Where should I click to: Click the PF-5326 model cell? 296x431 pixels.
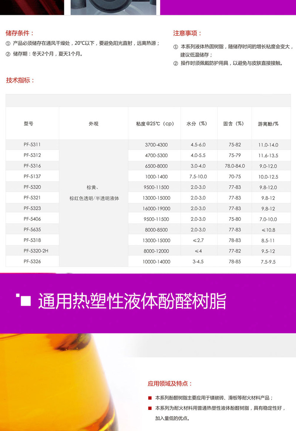[x=32, y=262]
